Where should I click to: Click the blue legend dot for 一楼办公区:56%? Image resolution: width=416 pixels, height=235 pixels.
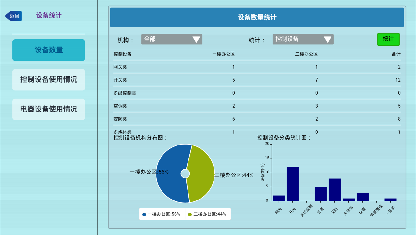(x=144, y=214)
